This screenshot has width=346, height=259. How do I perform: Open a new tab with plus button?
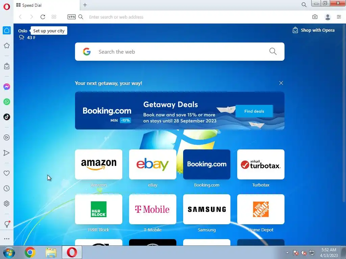pos(85,5)
